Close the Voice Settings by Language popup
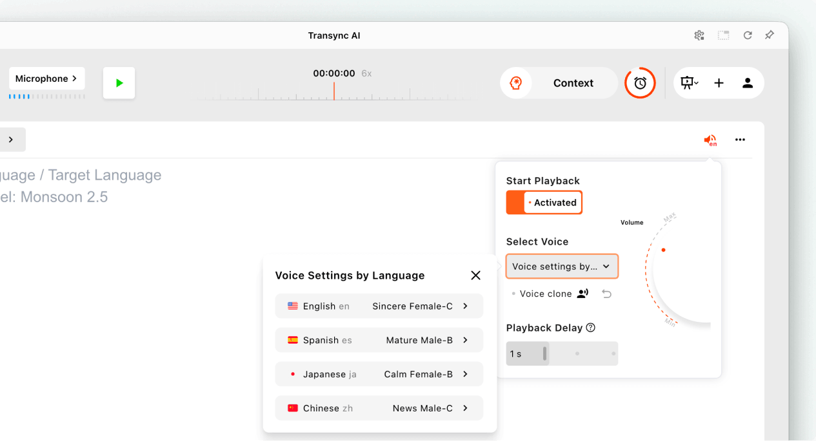The height and width of the screenshot is (441, 816). [475, 276]
